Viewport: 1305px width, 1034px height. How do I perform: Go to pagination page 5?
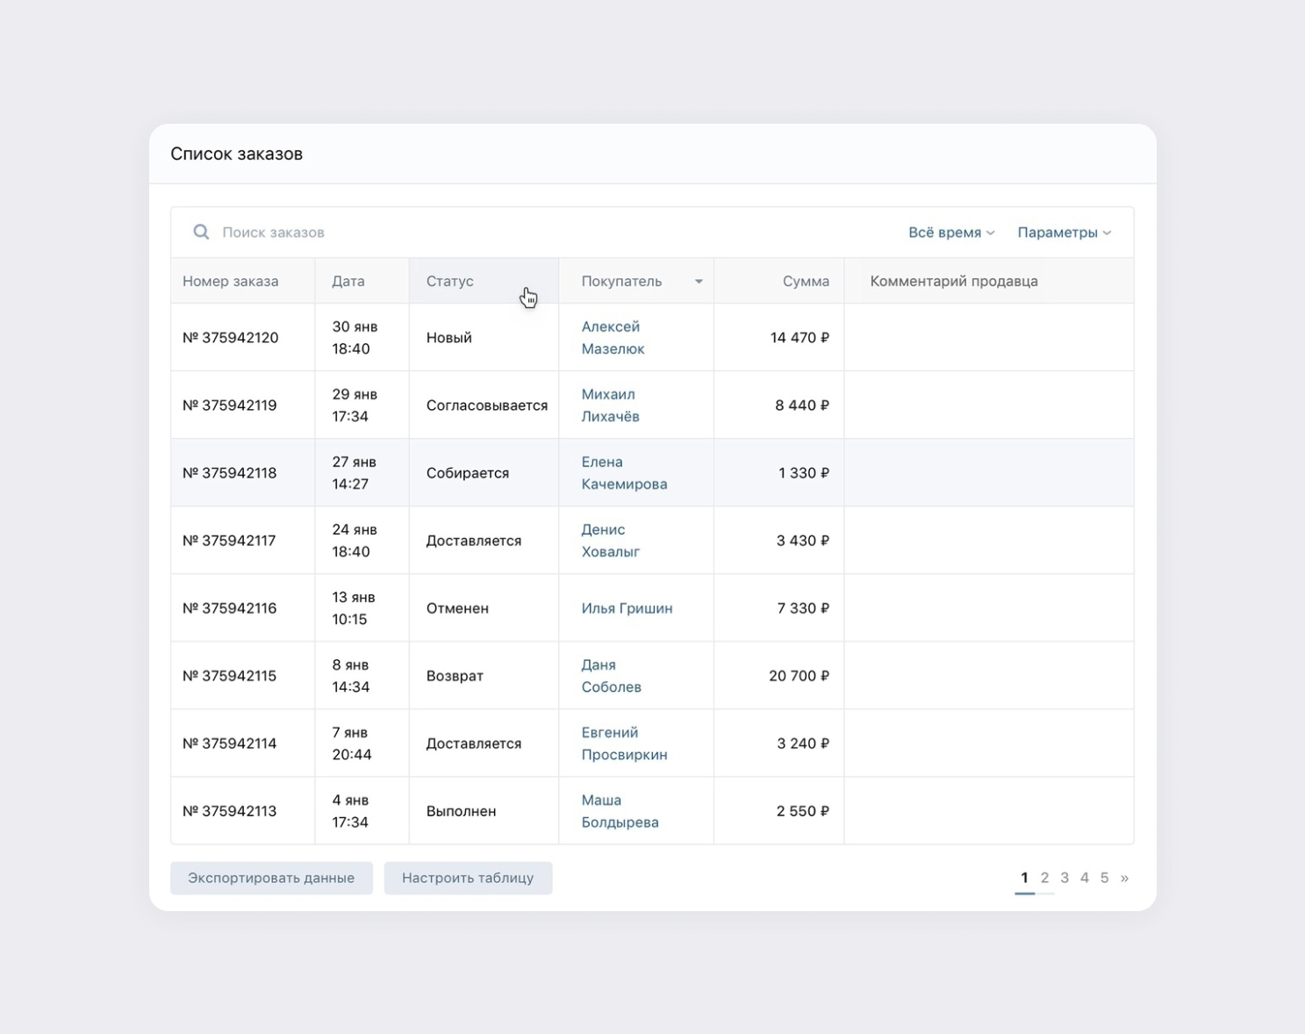coord(1104,878)
